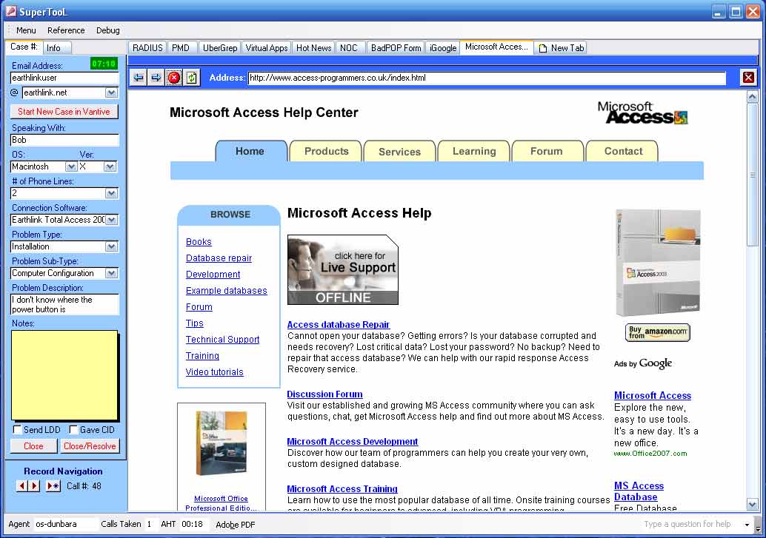Viewport: 766px width, 538px height.
Task: Open the Reference menu
Action: click(x=66, y=30)
